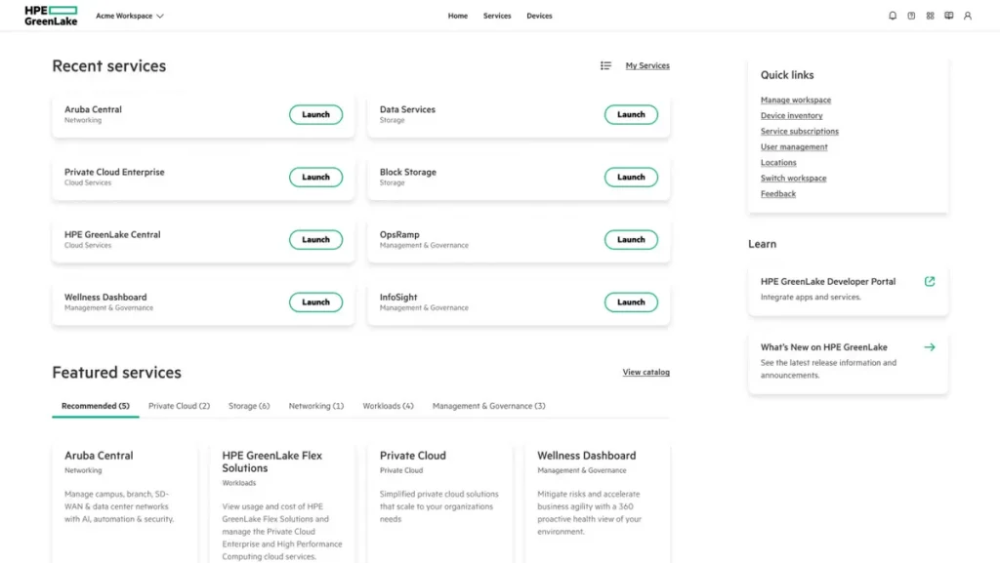
Task: Click 'InfoSight' in Recent services
Action: click(x=398, y=297)
